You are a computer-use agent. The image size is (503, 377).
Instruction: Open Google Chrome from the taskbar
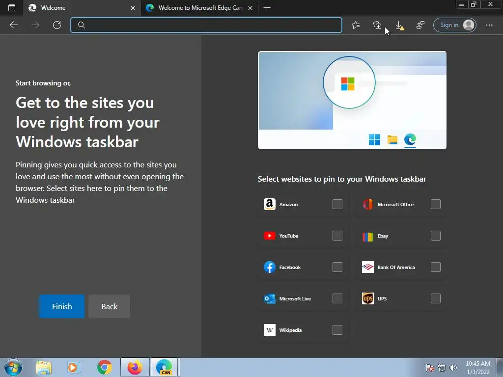coord(104,367)
